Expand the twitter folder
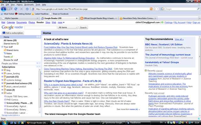 [x=2, y=93]
